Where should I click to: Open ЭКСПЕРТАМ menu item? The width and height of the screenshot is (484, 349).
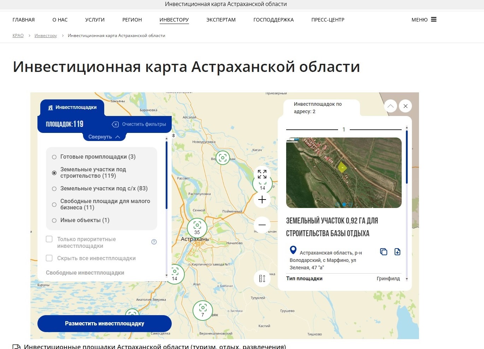[221, 20]
